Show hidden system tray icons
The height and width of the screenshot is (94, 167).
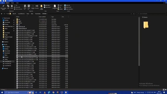[x=146, y=92]
